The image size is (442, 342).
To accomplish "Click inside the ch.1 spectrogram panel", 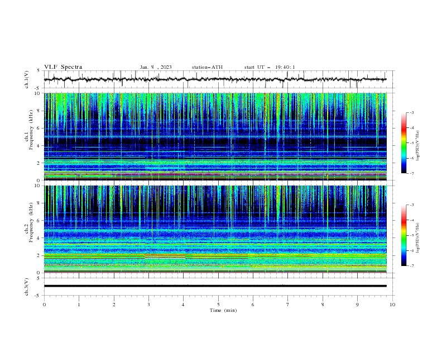I will point(215,136).
